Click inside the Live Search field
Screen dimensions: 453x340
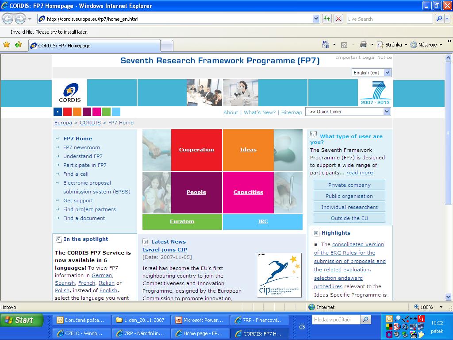[389, 19]
